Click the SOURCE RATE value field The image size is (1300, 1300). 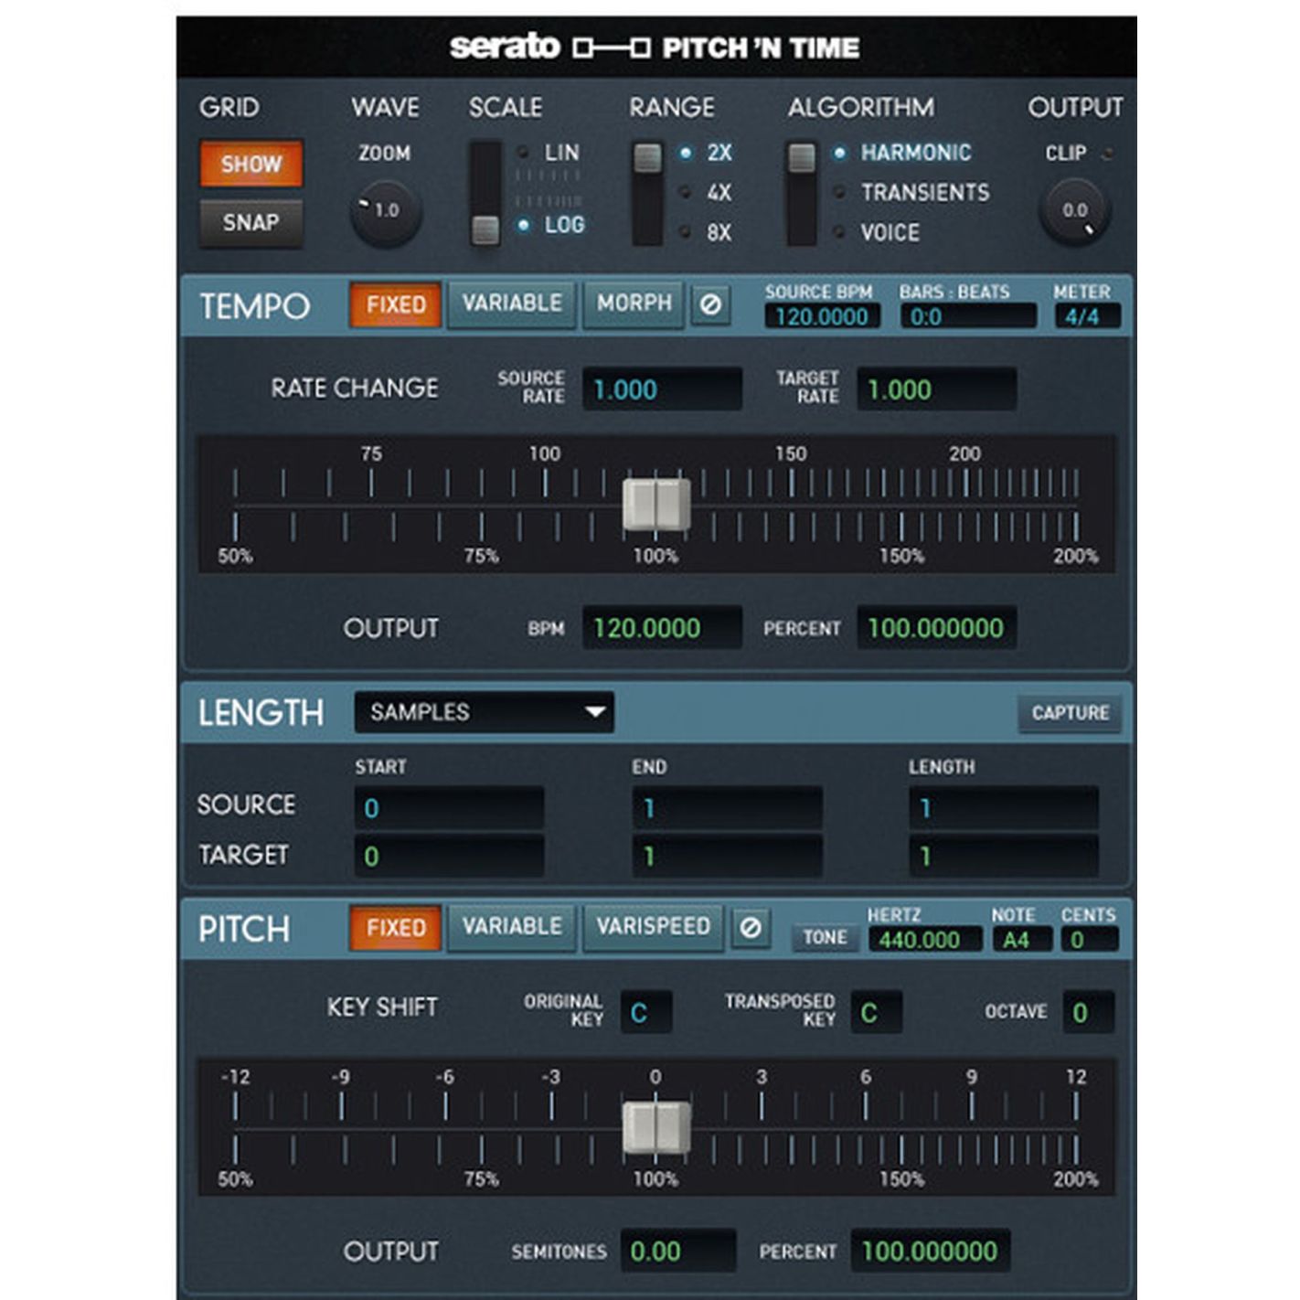pos(662,389)
